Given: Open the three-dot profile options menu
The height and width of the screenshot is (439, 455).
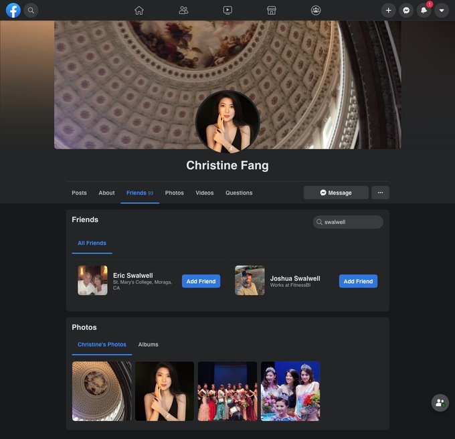Looking at the screenshot, I should (380, 193).
